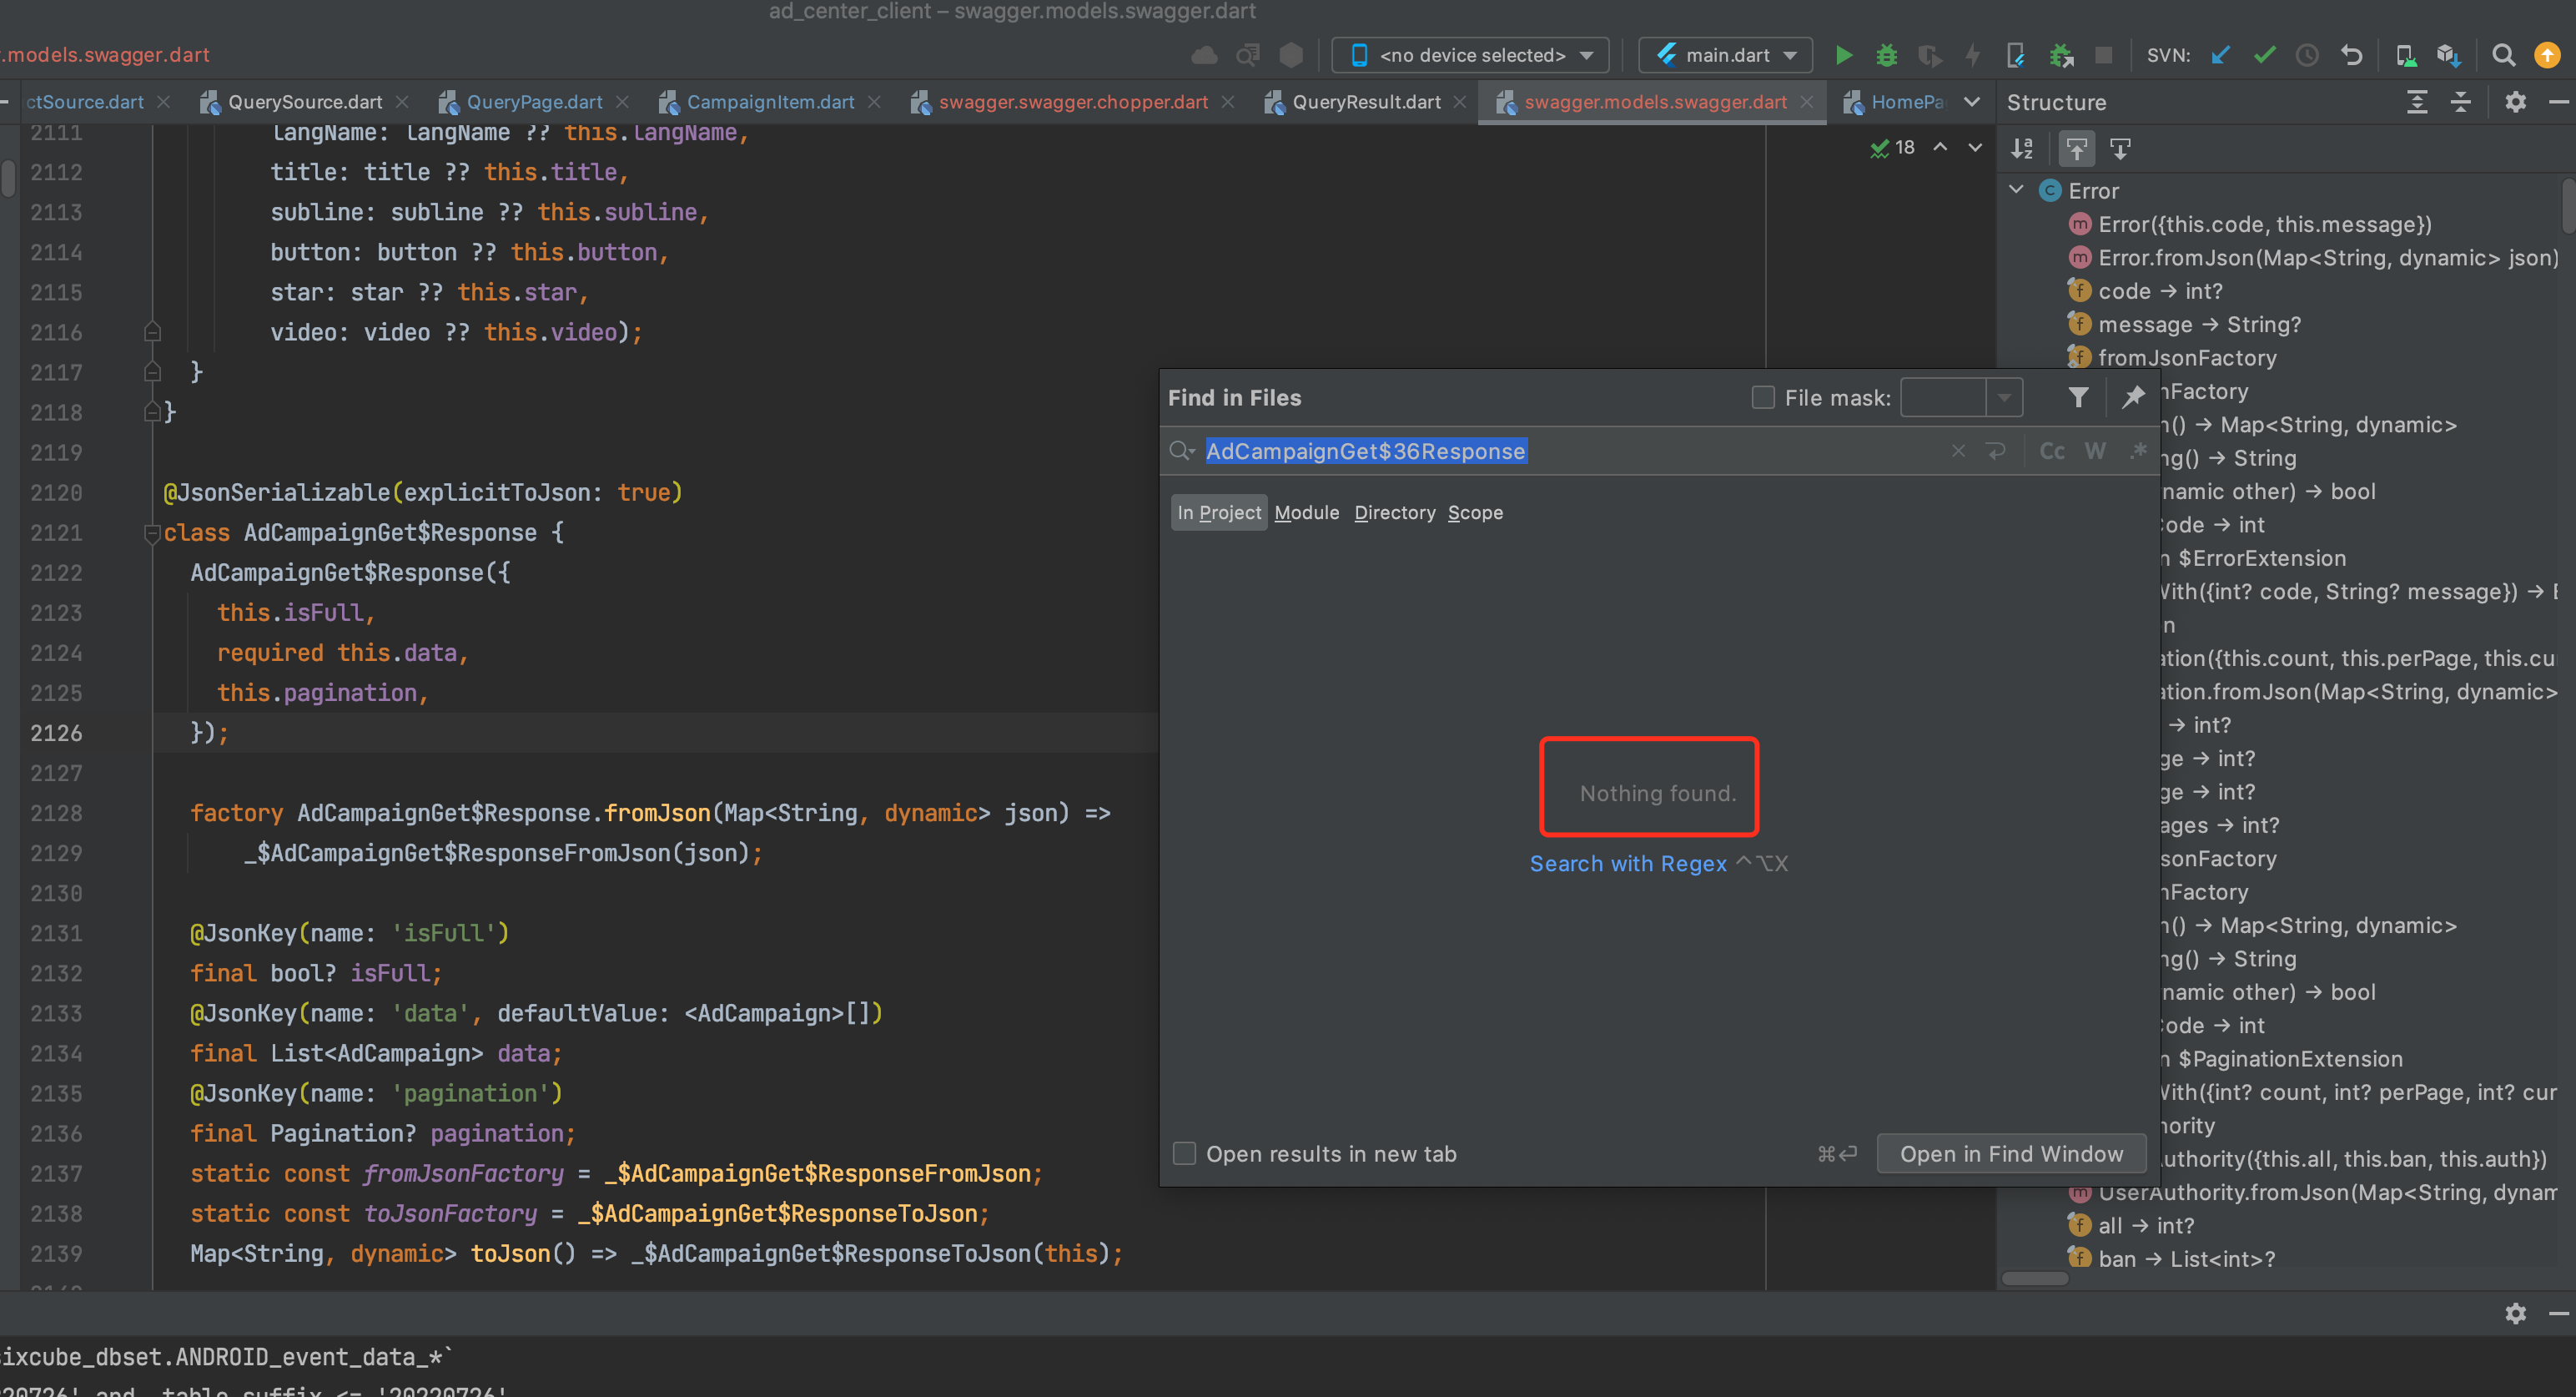
Task: Sort Structure panel entries alphabetically
Action: pyautogui.click(x=2021, y=148)
